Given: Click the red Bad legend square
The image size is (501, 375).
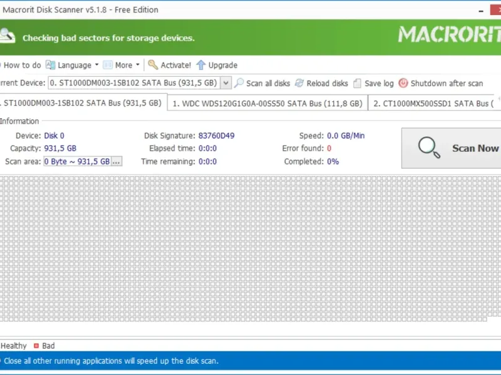Looking at the screenshot, I should 36,346.
